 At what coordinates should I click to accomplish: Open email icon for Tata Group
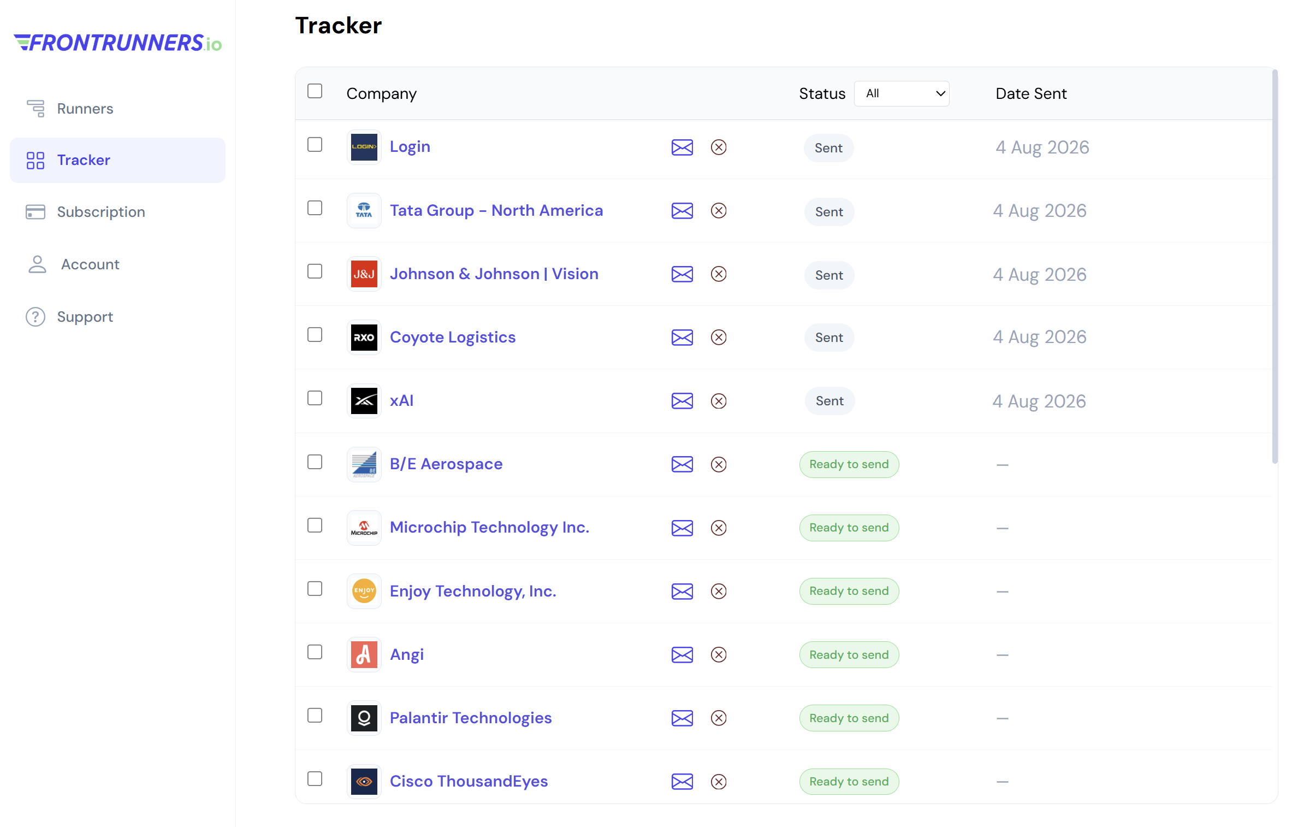click(682, 211)
